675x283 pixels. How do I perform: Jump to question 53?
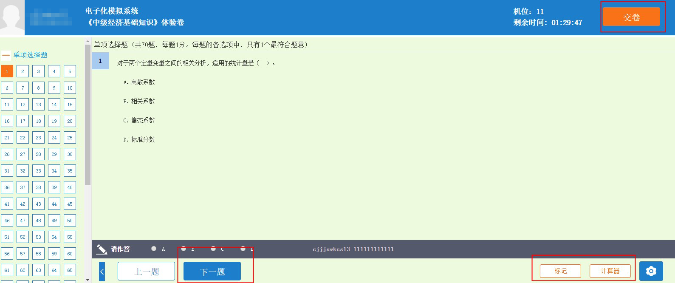[x=38, y=237]
